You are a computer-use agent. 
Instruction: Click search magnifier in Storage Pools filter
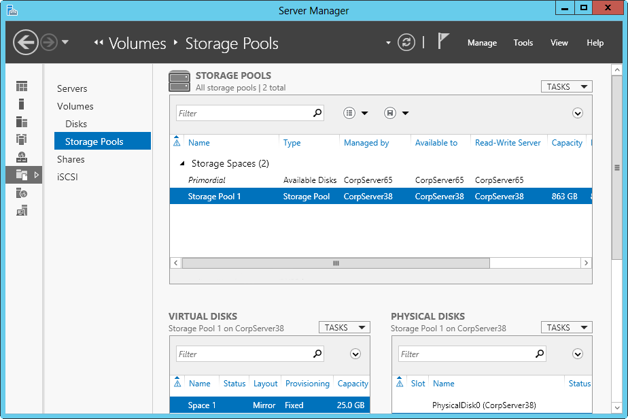317,113
